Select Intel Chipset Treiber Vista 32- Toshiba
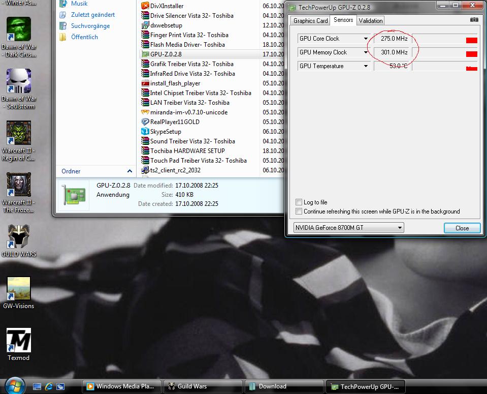The image size is (487, 394). point(200,93)
